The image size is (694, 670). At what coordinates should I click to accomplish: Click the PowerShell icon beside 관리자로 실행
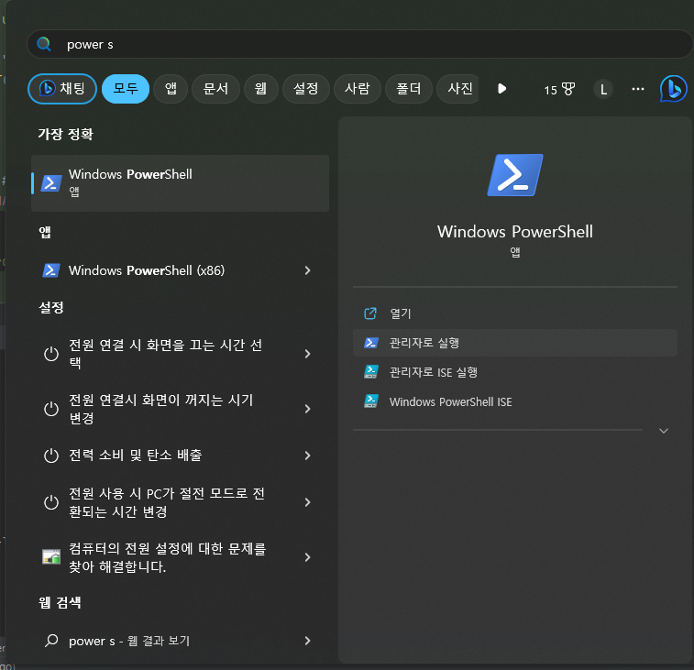click(x=371, y=343)
